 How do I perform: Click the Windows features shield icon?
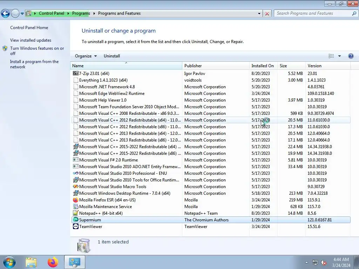(5, 48)
